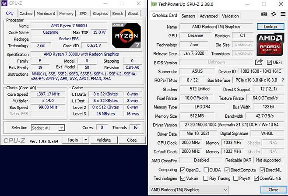Click the Multiplier x 14.0 value
Viewport: 288px width, 196px height.
pos(48,101)
